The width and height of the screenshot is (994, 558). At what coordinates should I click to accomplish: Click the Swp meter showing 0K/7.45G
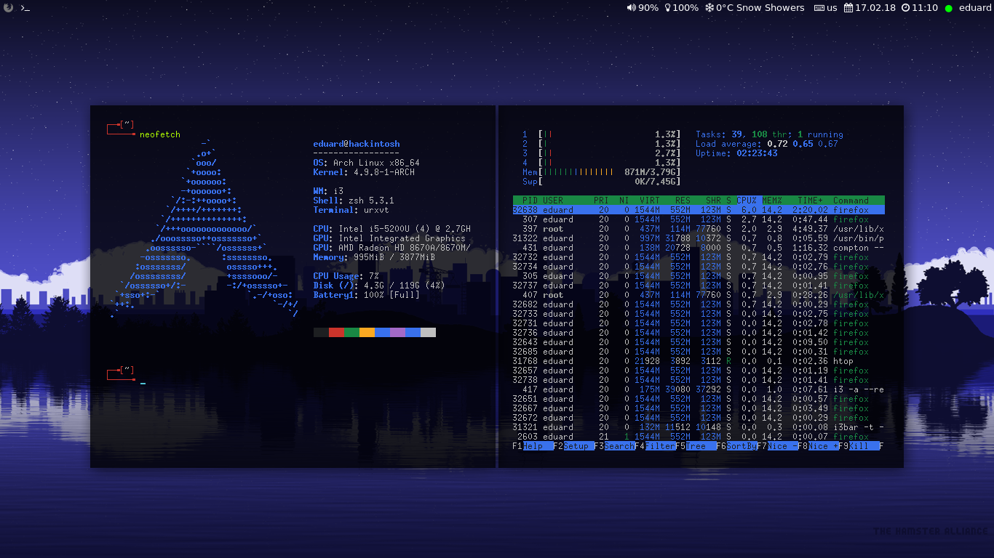click(x=601, y=182)
